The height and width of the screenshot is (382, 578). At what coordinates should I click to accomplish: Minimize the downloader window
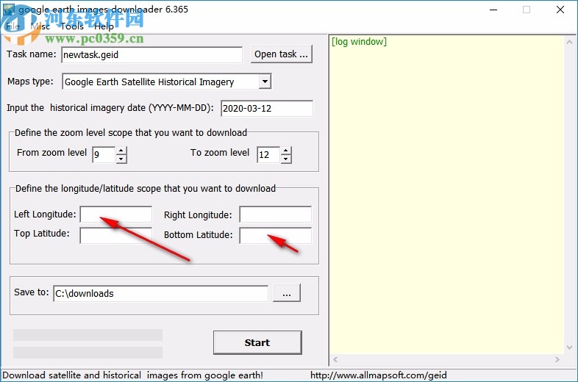coord(493,10)
